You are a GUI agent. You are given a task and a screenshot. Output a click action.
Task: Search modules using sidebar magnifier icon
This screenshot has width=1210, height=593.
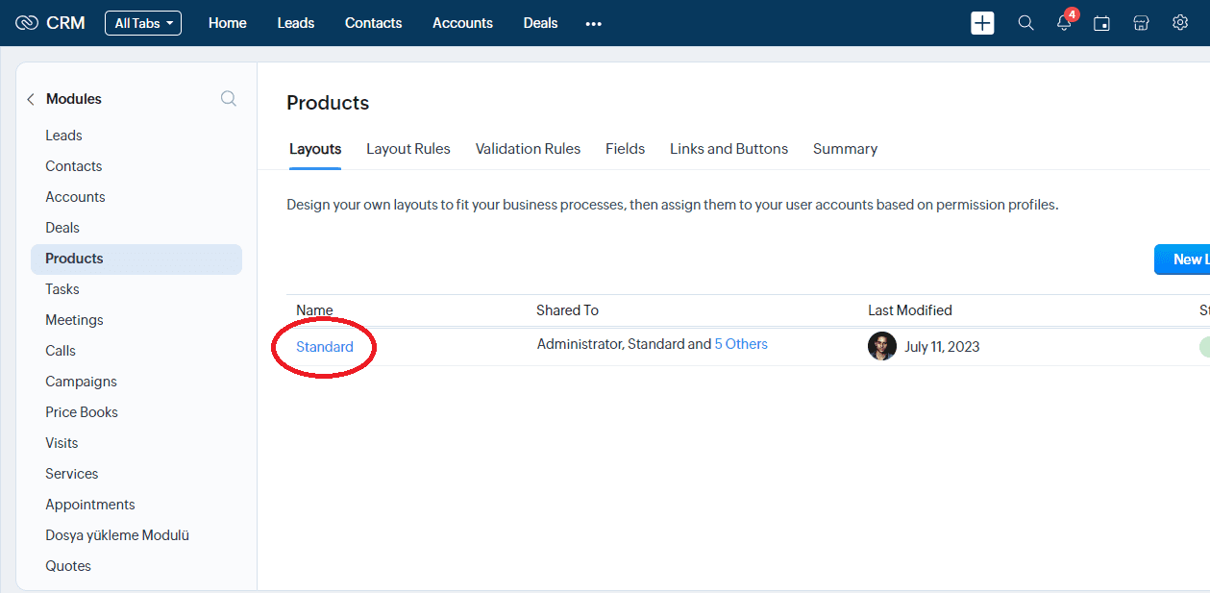pyautogui.click(x=228, y=98)
